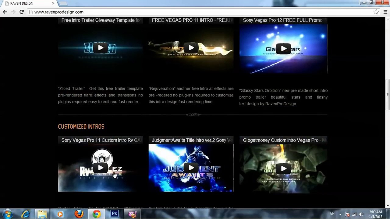This screenshot has height=219, width=390.
Task: Click the browser forward arrow
Action: pyautogui.click(x=13, y=12)
